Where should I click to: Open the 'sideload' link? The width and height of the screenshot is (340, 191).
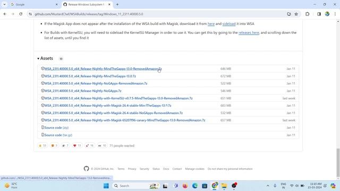[229, 24]
